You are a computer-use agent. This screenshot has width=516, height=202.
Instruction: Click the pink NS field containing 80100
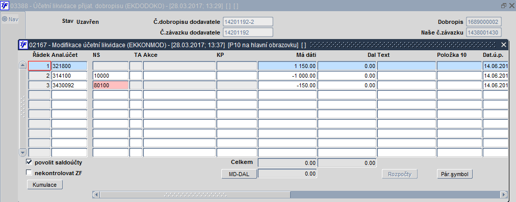pyautogui.click(x=111, y=85)
